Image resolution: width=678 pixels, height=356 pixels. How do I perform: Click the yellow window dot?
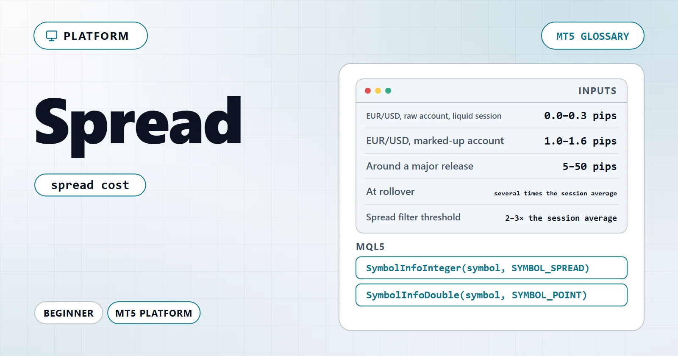click(378, 91)
